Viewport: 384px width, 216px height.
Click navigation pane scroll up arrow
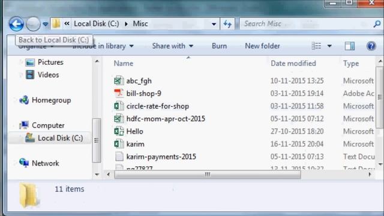[97, 61]
